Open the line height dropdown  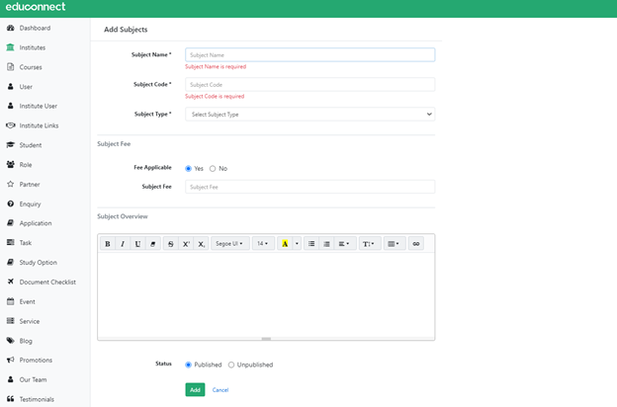click(x=370, y=244)
